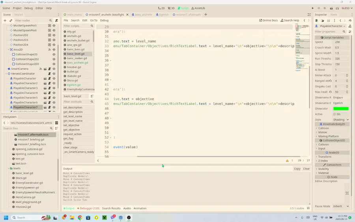Switch to the 3D workspace
The height and width of the screenshot is (222, 355).
click(171, 8)
